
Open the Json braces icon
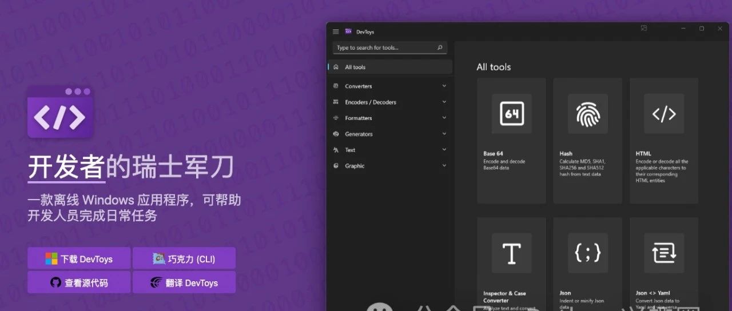point(587,253)
